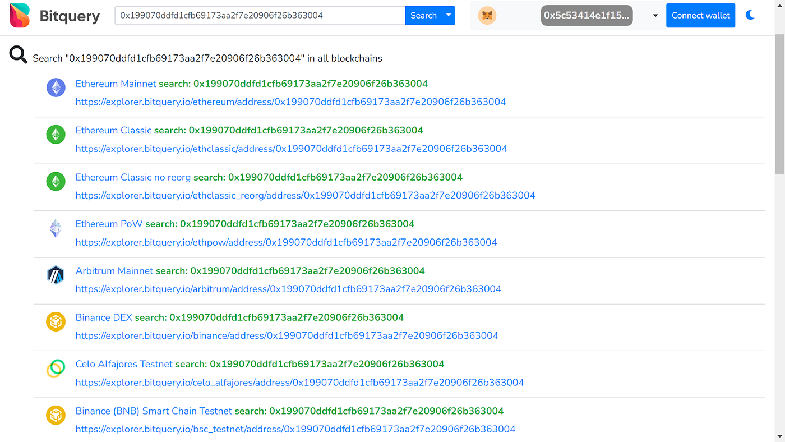The height and width of the screenshot is (442, 785).
Task: Click the Arbitrum Mainnet network icon
Action: pos(56,275)
